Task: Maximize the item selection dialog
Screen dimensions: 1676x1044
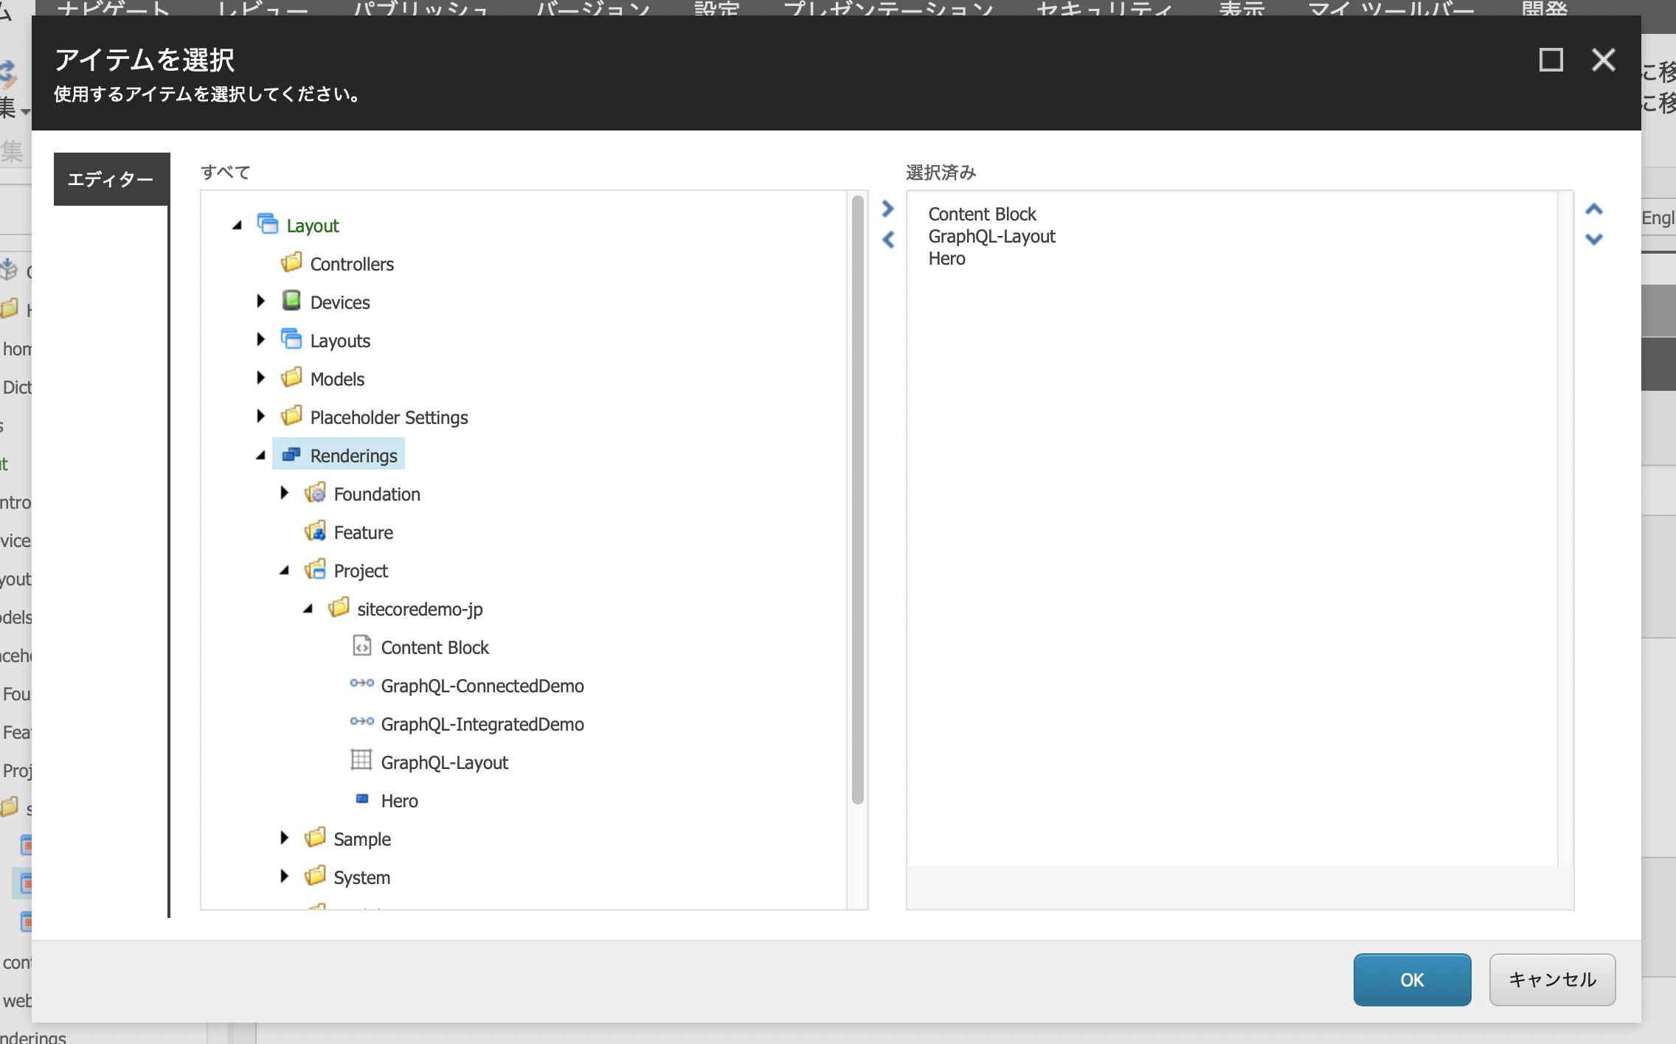Action: [x=1551, y=60]
